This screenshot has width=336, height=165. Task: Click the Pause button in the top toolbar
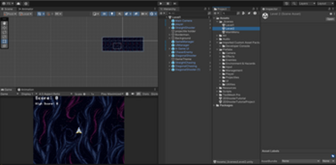pyautogui.click(x=168, y=3)
